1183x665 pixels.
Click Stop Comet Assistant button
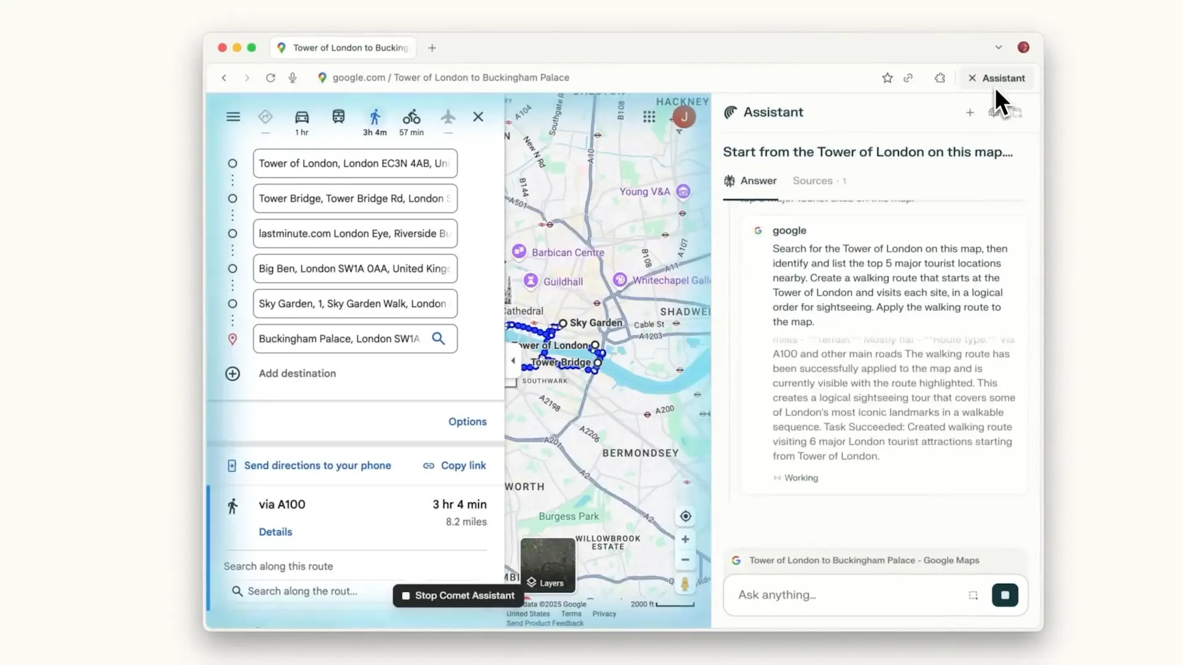point(458,595)
